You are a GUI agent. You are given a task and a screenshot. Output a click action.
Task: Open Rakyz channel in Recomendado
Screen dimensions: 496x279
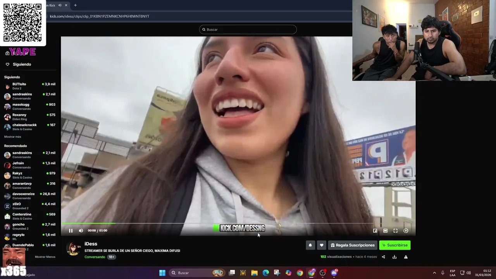click(x=30, y=175)
